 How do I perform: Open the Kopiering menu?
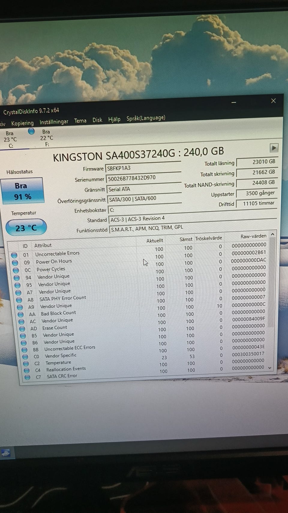coord(22,123)
